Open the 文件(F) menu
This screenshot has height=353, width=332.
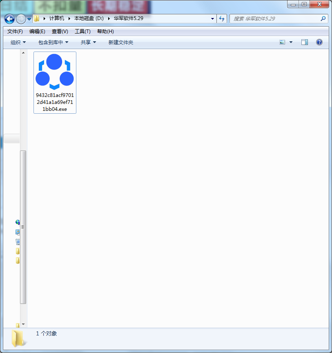[x=15, y=31]
